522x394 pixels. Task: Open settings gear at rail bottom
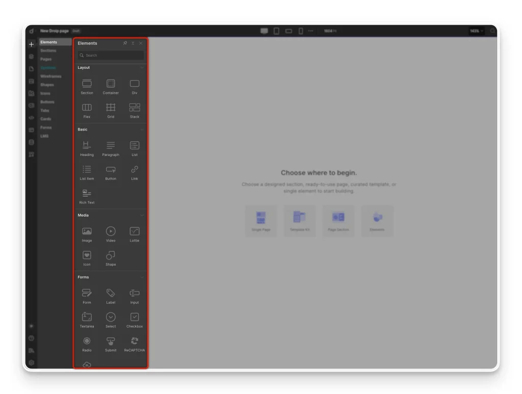[x=31, y=363]
